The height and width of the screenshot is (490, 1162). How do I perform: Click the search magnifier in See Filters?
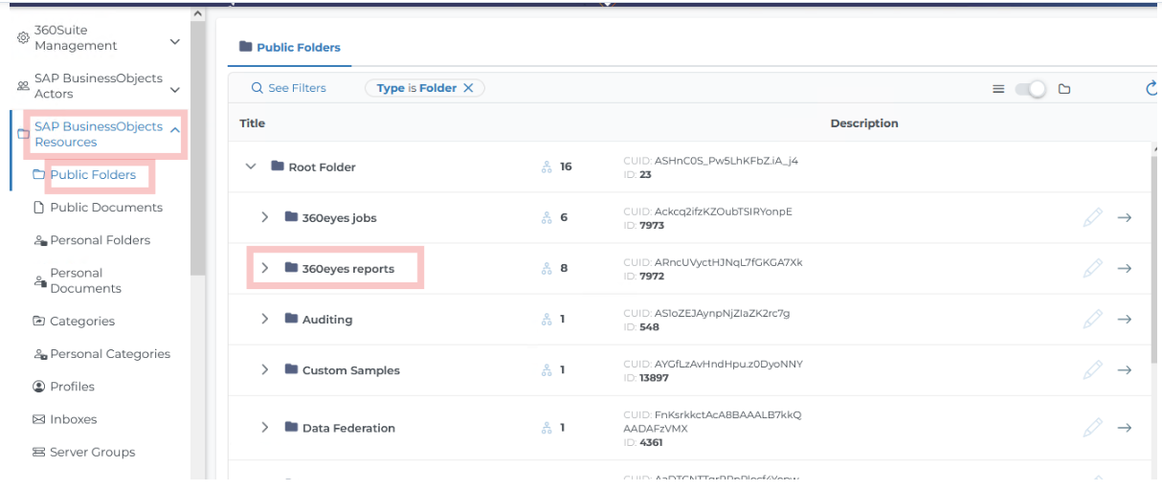[x=257, y=88]
